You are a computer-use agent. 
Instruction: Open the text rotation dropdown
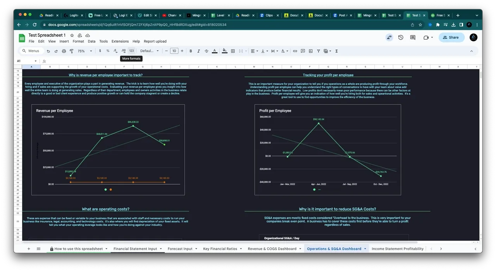click(284, 51)
